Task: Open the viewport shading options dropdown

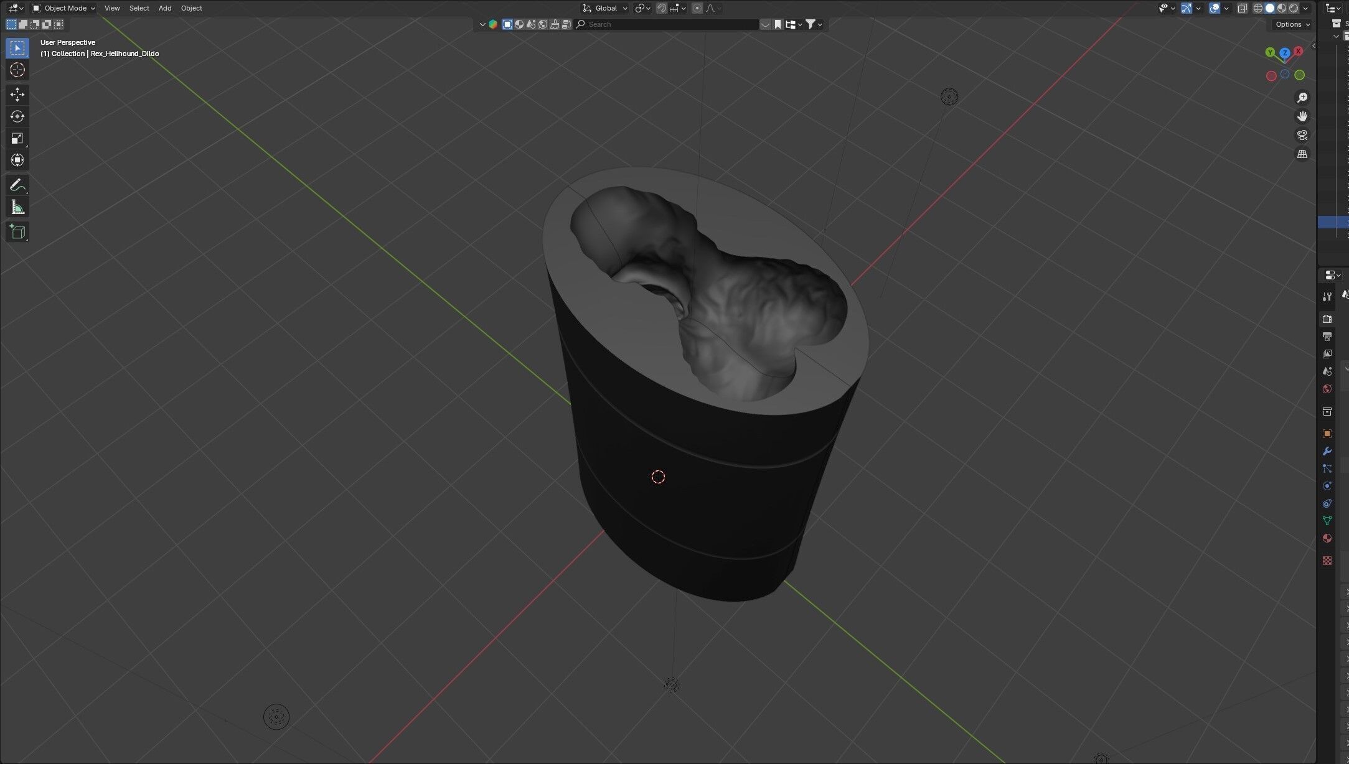Action: point(1305,8)
